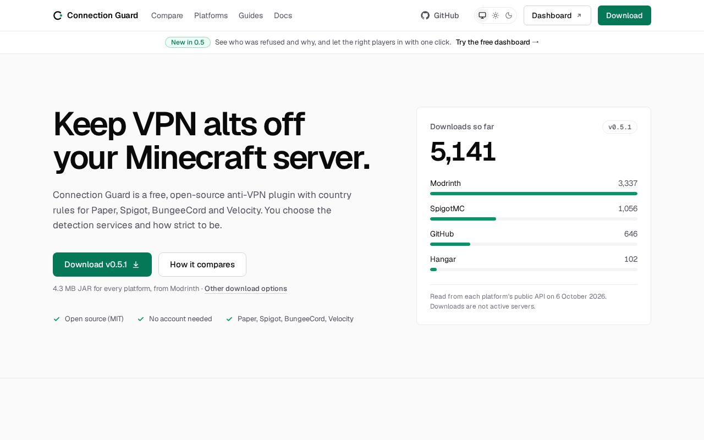The height and width of the screenshot is (440, 704).
Task: Follow Try the free dashboard link
Action: 497,42
